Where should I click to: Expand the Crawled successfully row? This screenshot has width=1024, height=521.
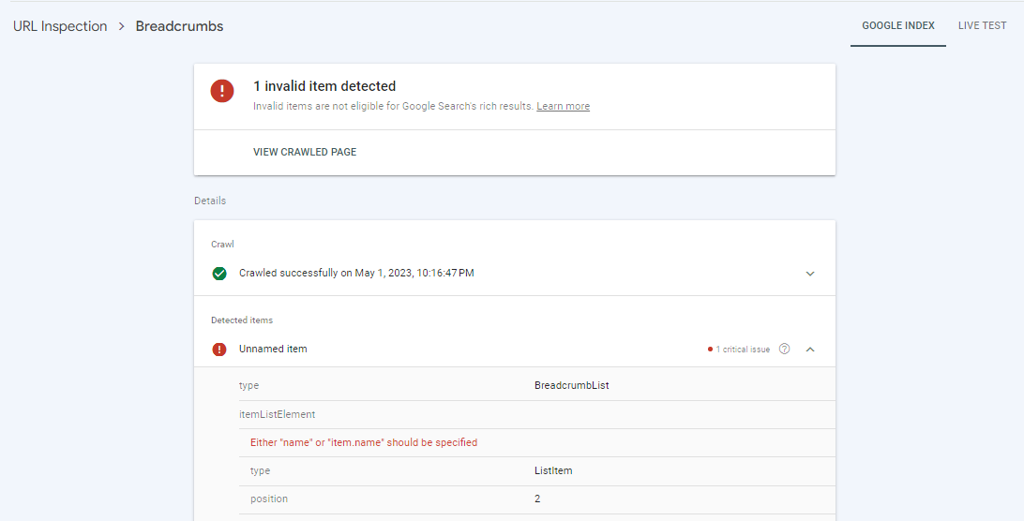(515, 274)
